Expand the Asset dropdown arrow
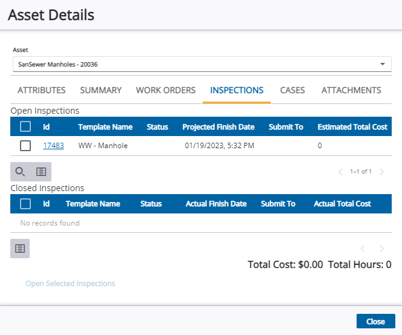 tap(382, 64)
